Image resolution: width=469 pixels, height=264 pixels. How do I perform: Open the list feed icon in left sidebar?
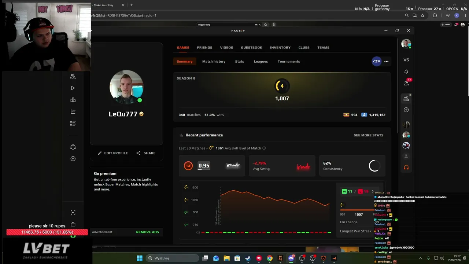pyautogui.click(x=73, y=123)
